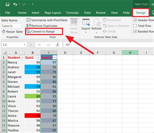Open the Exam1 column filter dropdown

pos(55,58)
